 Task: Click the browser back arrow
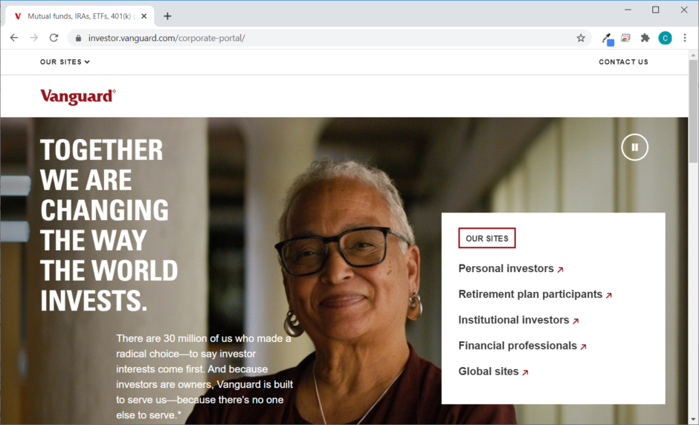point(14,38)
